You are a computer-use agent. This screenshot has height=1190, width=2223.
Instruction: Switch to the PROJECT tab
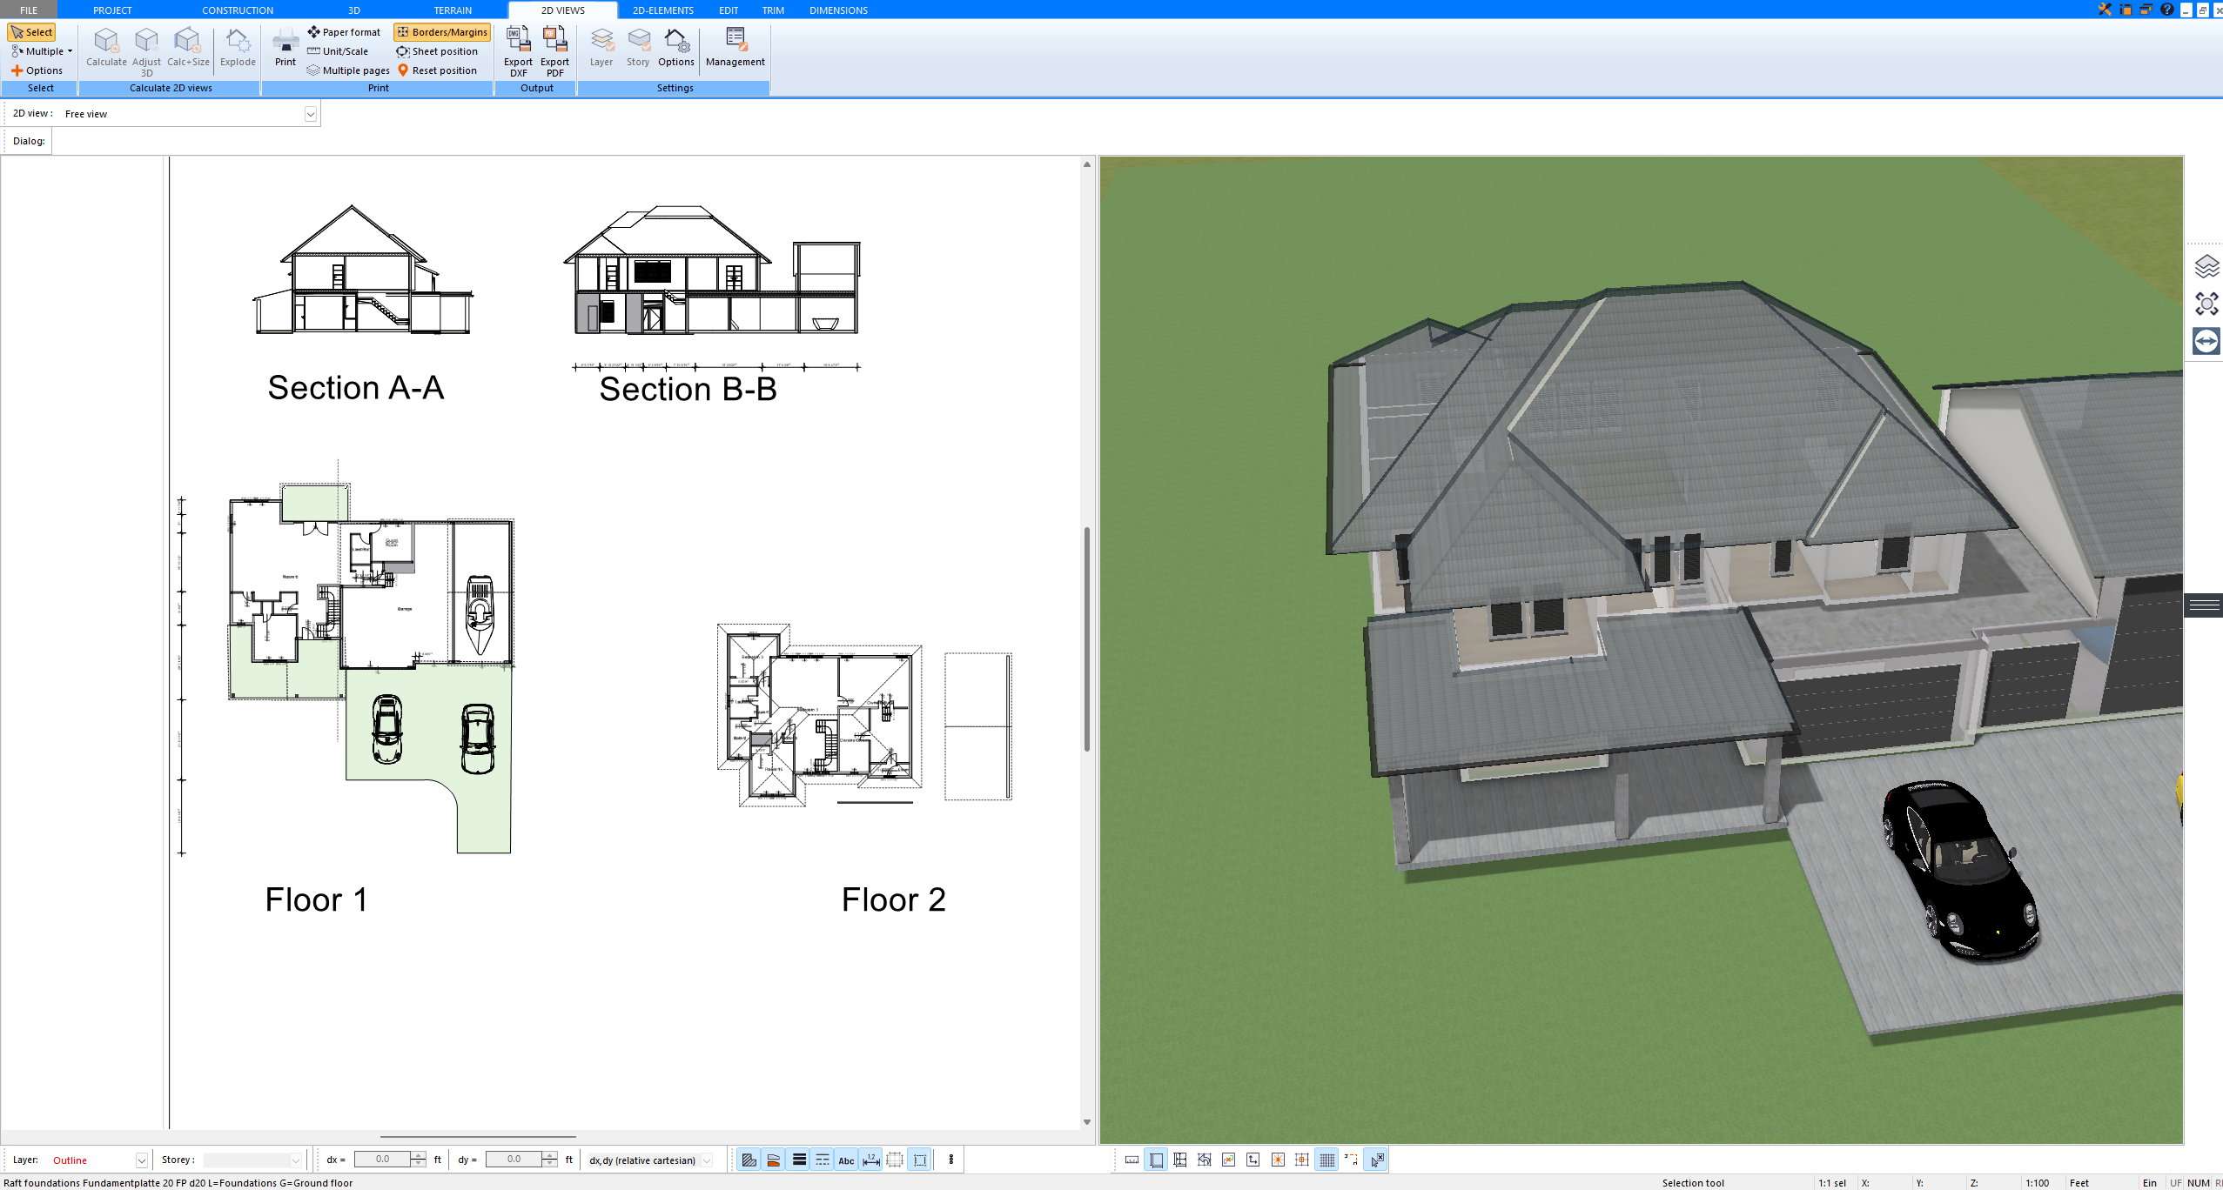(112, 10)
